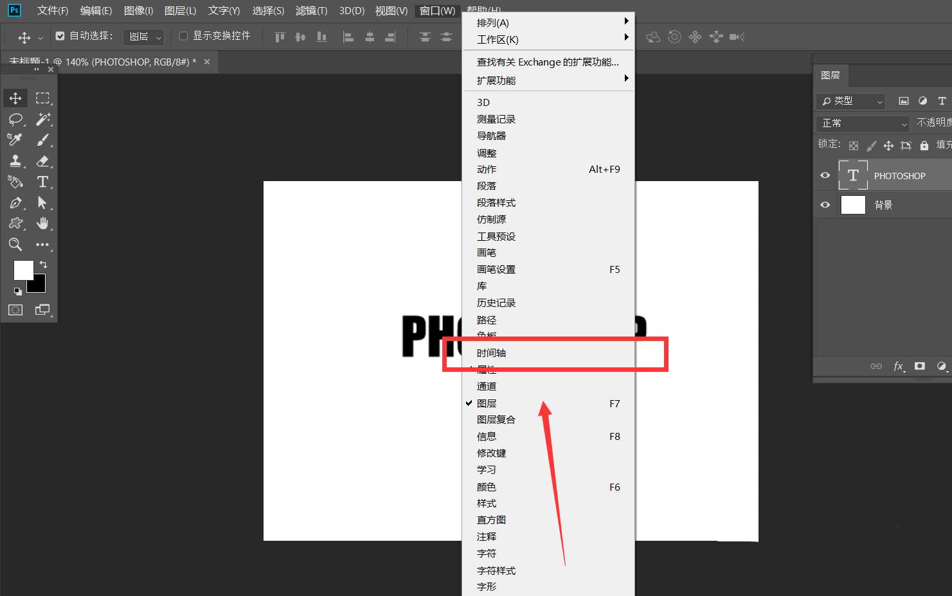Hide the PHOTOSHOP text layer
952x596 pixels.
(825, 175)
